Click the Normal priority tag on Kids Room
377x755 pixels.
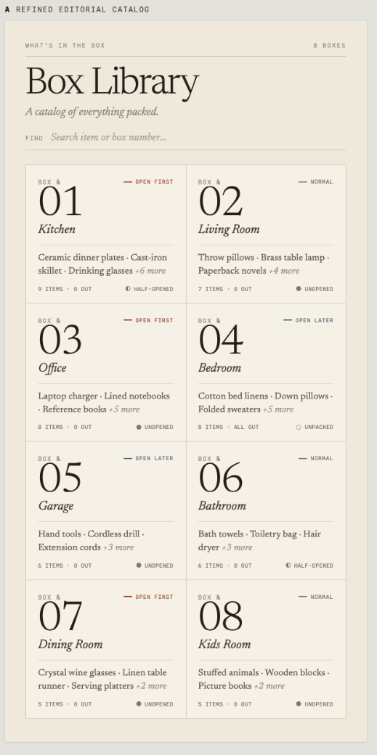point(316,597)
